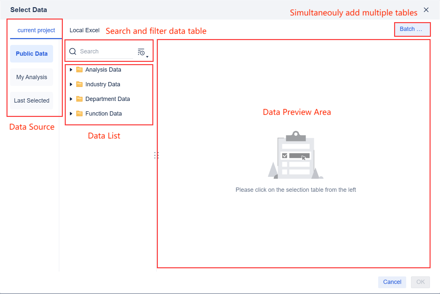Click the Function Data folder icon

79,113
